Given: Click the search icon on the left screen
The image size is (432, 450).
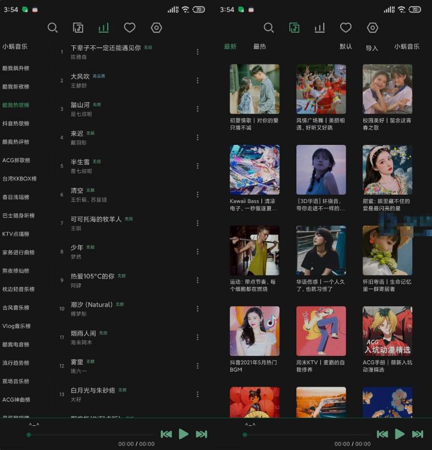Looking at the screenshot, I should pos(52,28).
